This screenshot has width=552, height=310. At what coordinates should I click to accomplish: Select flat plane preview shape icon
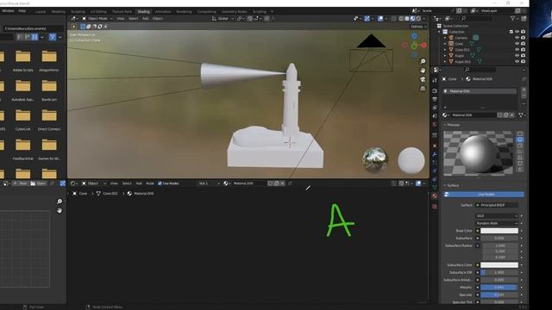pos(520,134)
